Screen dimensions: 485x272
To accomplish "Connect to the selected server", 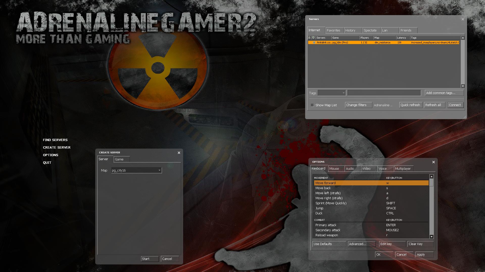I will (x=455, y=105).
